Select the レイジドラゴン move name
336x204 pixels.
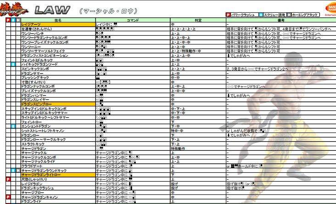(x=32, y=184)
